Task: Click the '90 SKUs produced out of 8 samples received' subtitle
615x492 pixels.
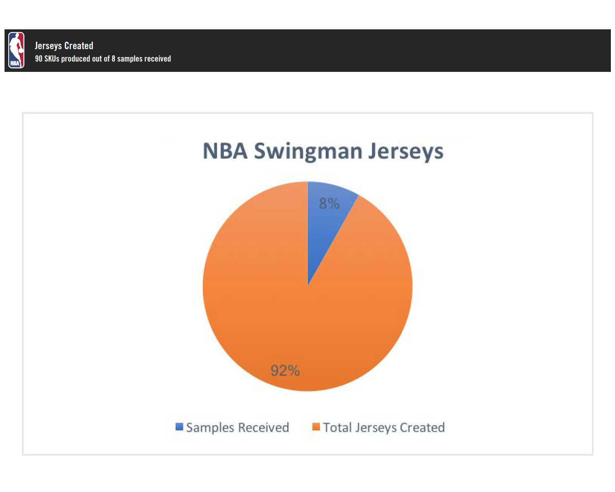Action: pyautogui.click(x=103, y=59)
